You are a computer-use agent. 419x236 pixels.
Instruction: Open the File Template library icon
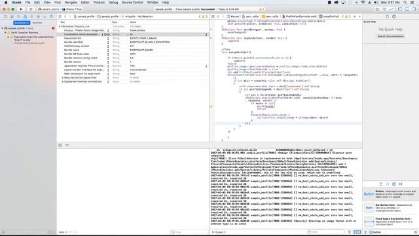(x=381, y=184)
